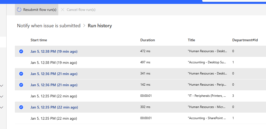Click Department#Id value 0 in the 472 ms row

pyautogui.click(x=233, y=51)
